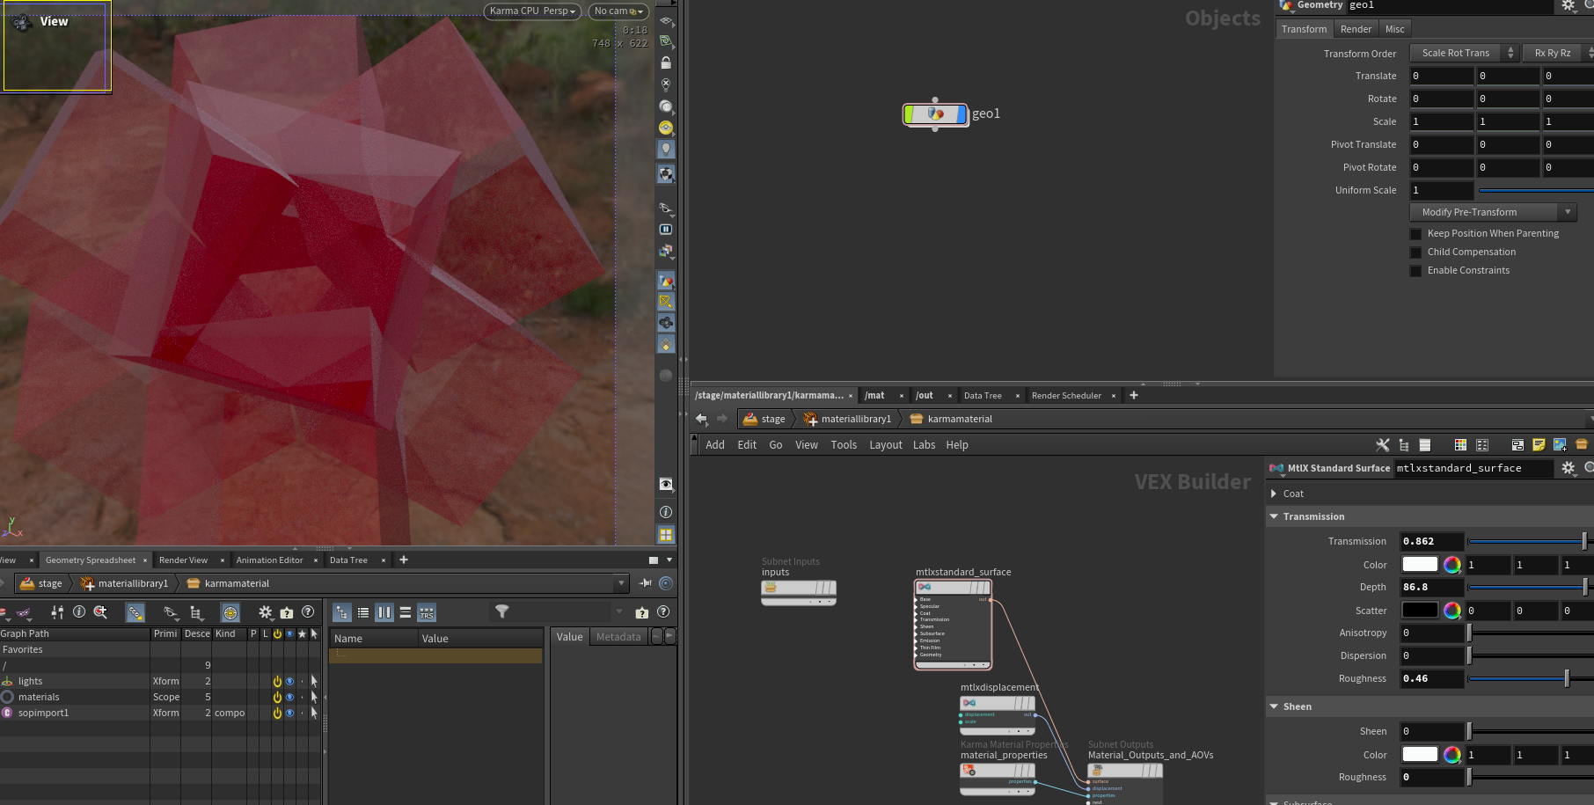Click the wrench tools icon in the network toolbar
Screen dimensions: 1594x805
[1383, 445]
